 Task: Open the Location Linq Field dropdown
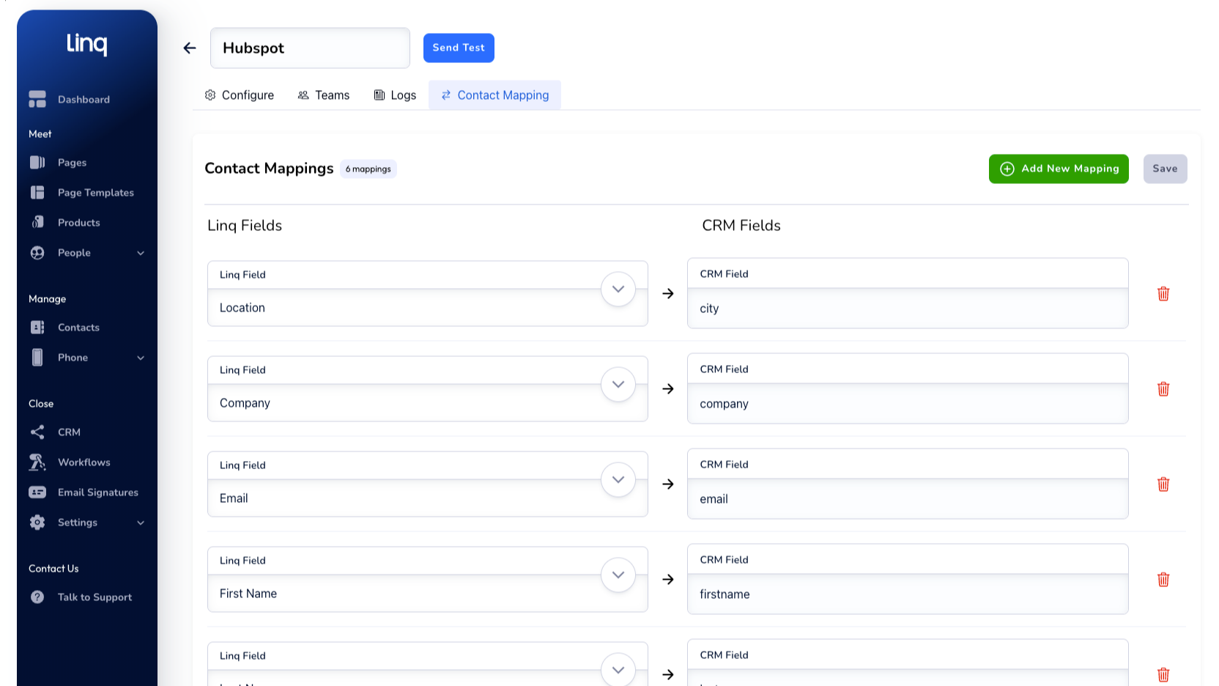618,289
